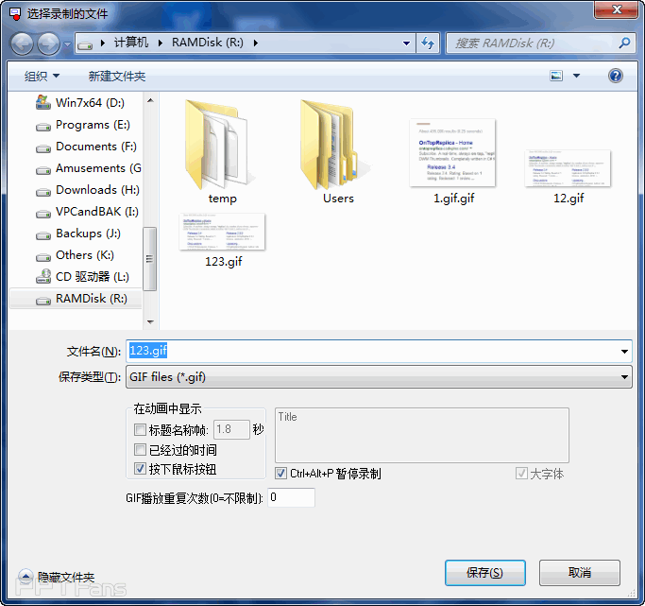Click the search magnifier icon
The height and width of the screenshot is (606, 645).
click(x=623, y=43)
